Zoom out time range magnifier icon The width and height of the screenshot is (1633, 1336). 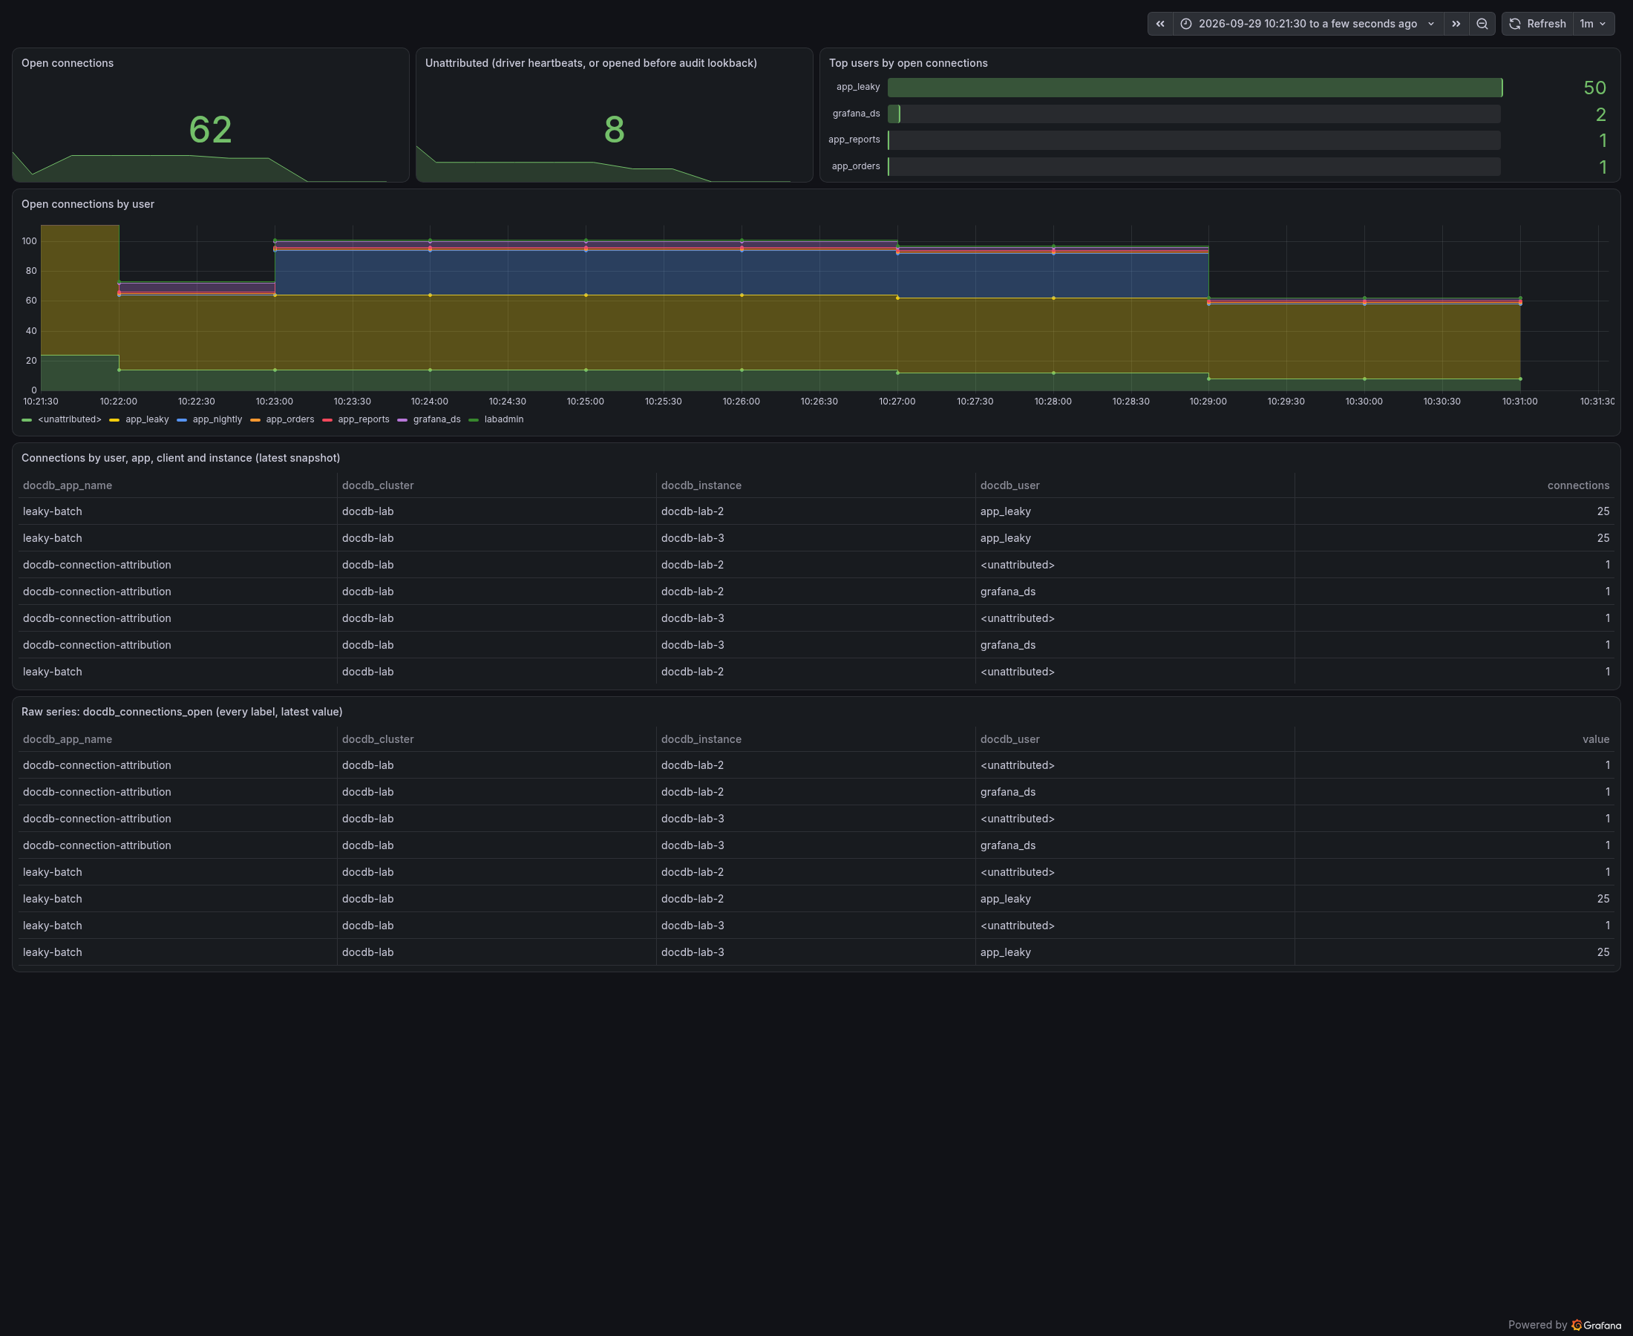point(1482,24)
